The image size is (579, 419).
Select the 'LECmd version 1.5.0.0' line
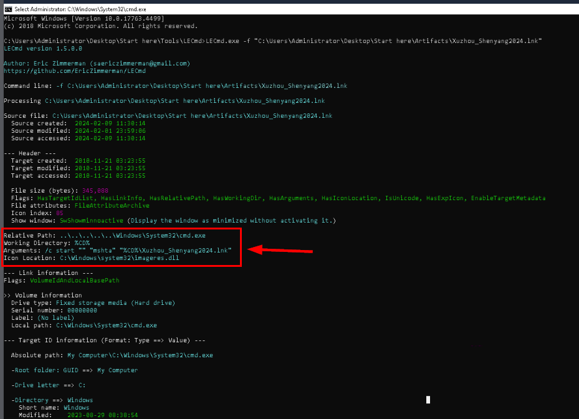[43, 49]
